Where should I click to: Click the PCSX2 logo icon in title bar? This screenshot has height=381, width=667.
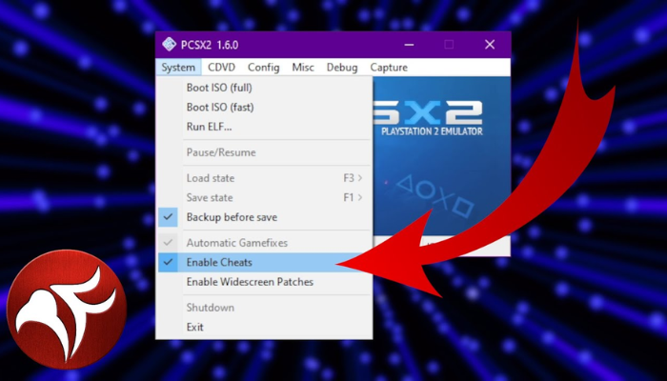coord(169,44)
